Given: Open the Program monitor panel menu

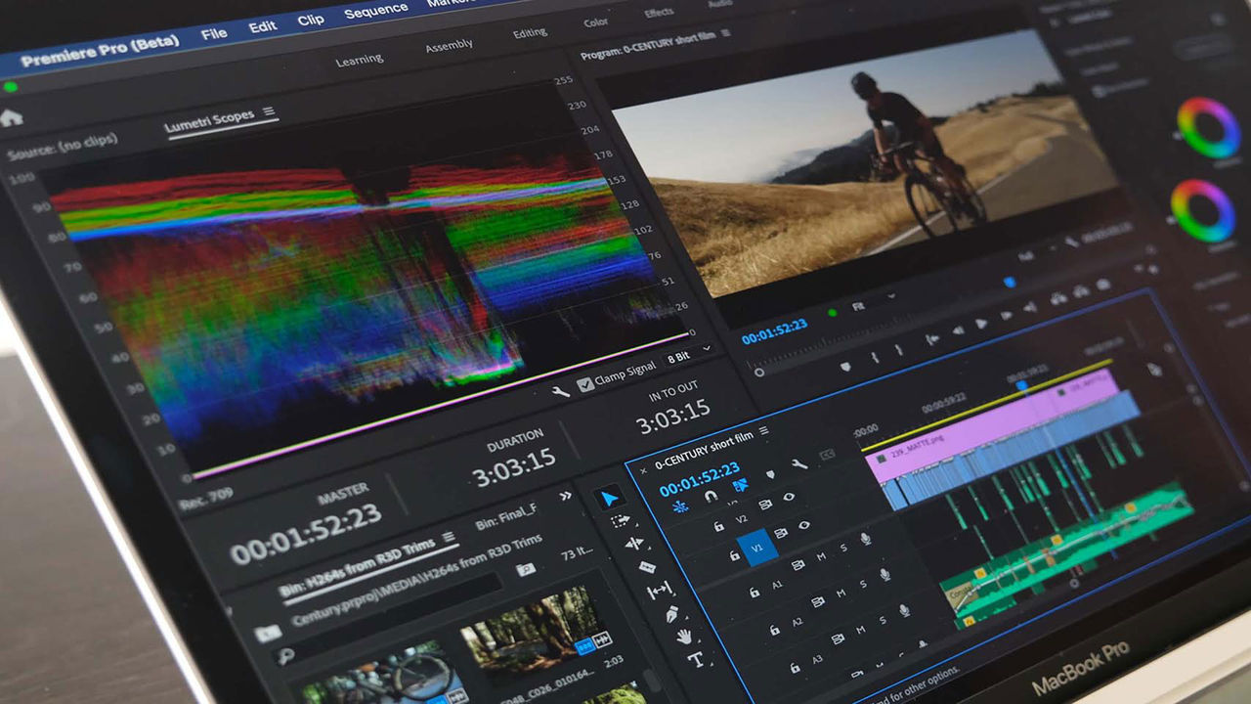Looking at the screenshot, I should point(726,33).
